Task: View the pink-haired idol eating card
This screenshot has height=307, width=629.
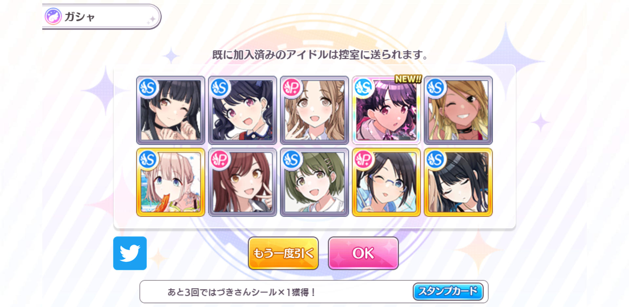Action: (171, 182)
